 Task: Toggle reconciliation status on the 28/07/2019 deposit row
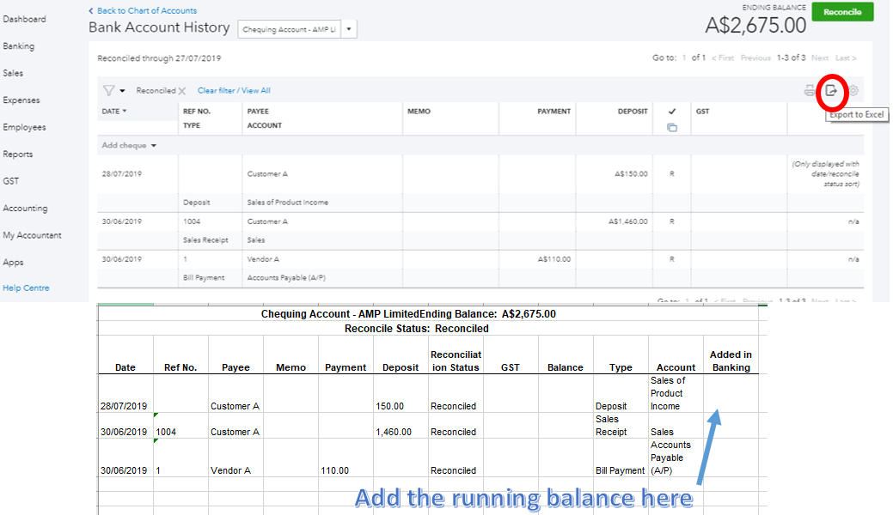pos(672,173)
